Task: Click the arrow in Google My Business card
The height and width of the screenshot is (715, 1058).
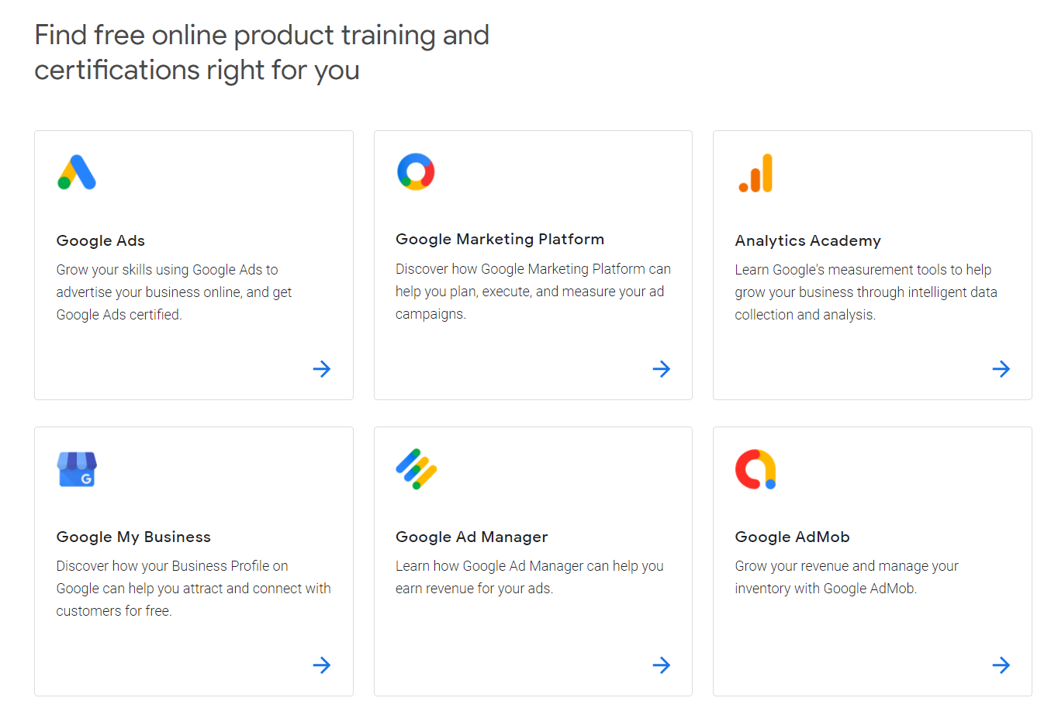Action: pos(322,665)
